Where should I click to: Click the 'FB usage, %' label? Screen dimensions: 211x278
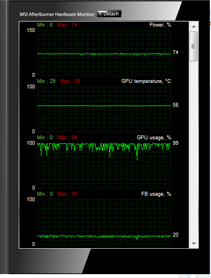pyautogui.click(x=156, y=194)
